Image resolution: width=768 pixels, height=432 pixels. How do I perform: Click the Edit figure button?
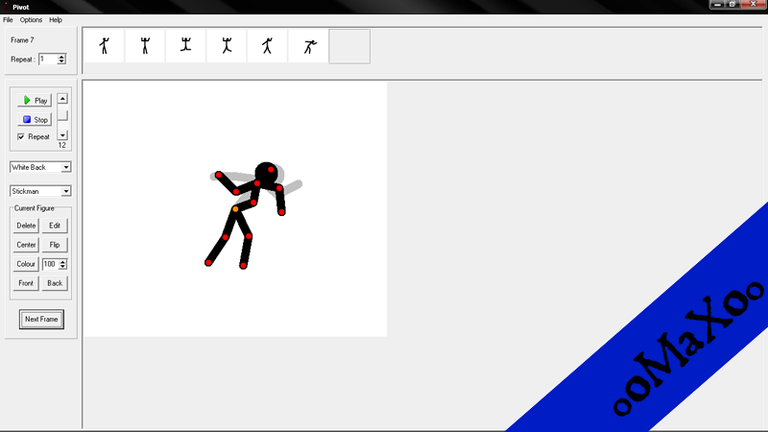pos(55,226)
